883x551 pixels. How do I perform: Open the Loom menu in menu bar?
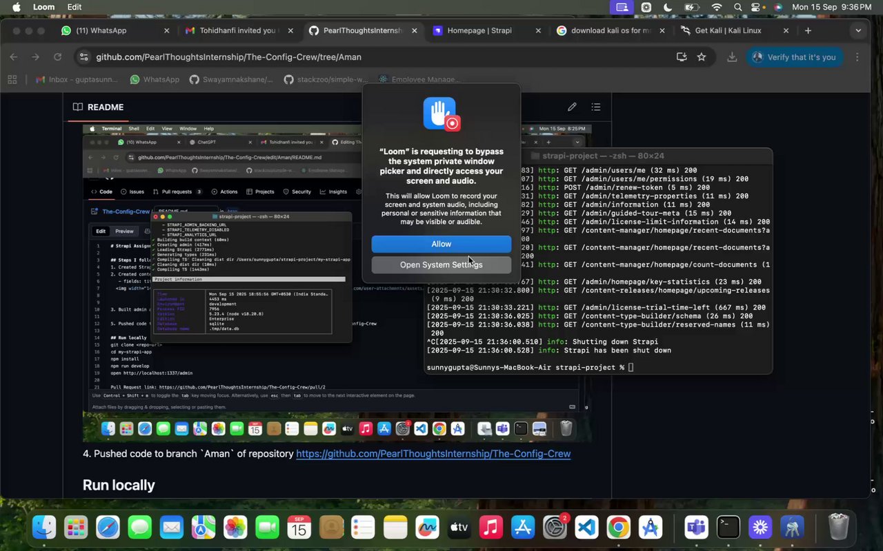[43, 7]
